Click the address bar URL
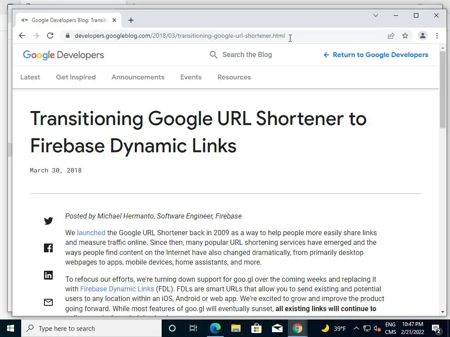The image size is (450, 337). [x=180, y=36]
